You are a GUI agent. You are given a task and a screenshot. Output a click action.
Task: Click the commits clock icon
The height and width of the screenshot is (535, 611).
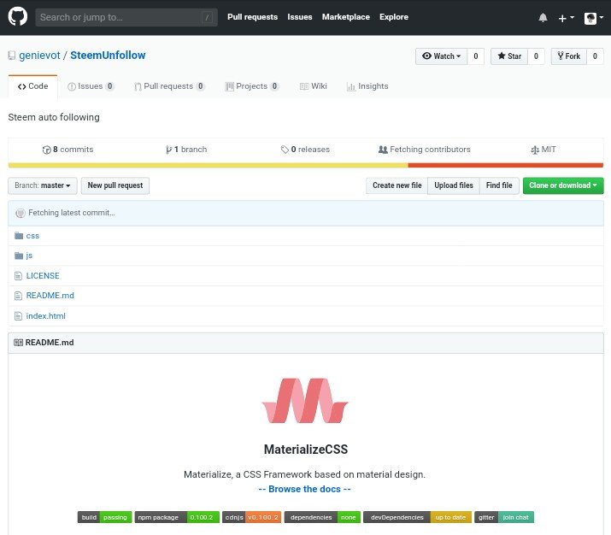pyautogui.click(x=47, y=150)
